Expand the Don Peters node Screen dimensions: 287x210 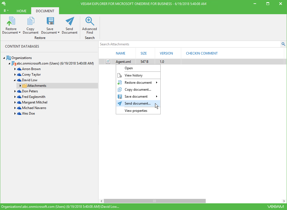[15, 91]
